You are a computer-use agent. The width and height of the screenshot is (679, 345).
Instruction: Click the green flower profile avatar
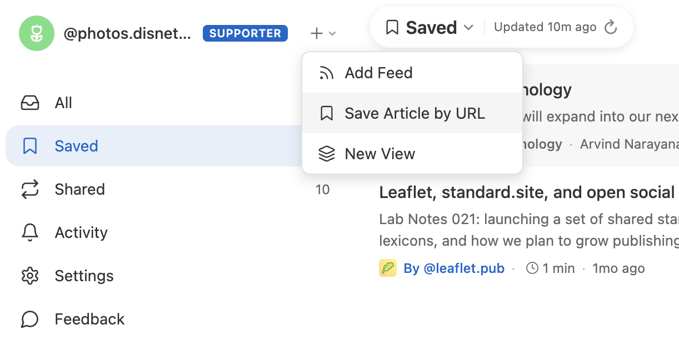coord(37,33)
